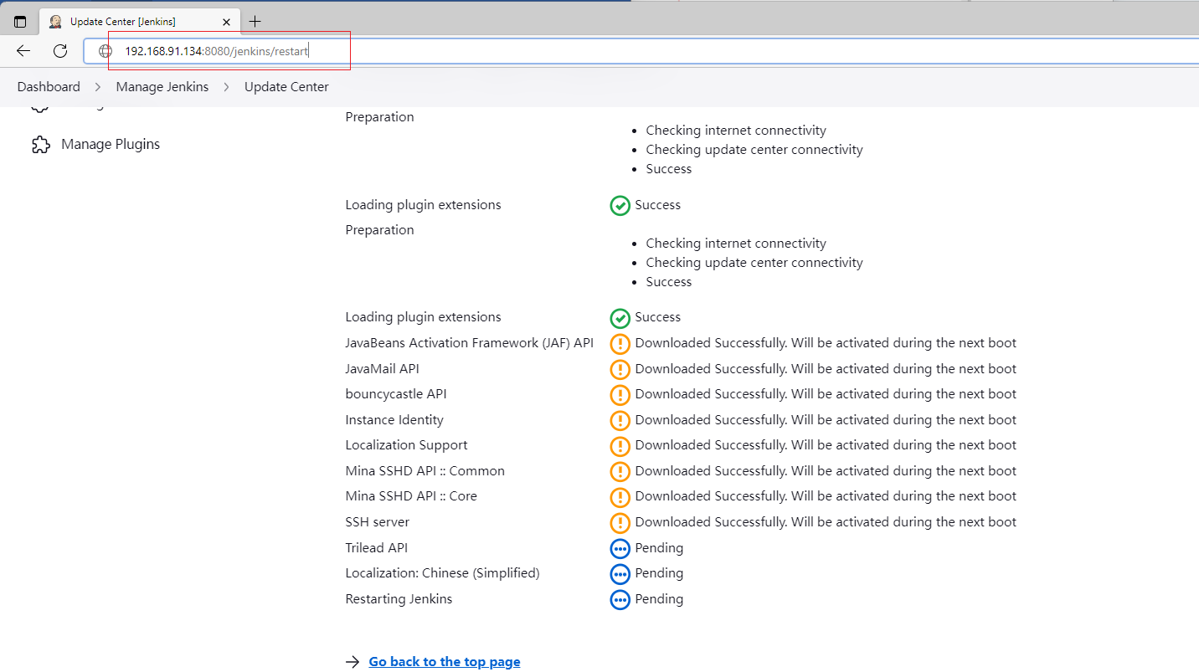
Task: Click the Pending status of Restarting Jenkins
Action: tap(659, 599)
